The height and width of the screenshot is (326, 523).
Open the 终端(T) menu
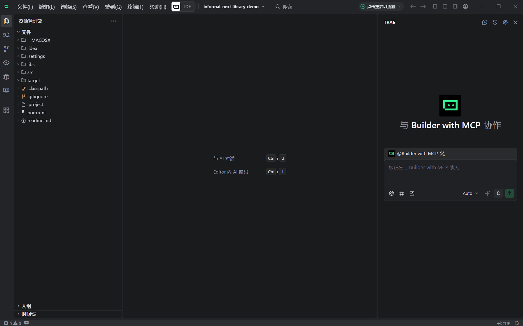(135, 7)
